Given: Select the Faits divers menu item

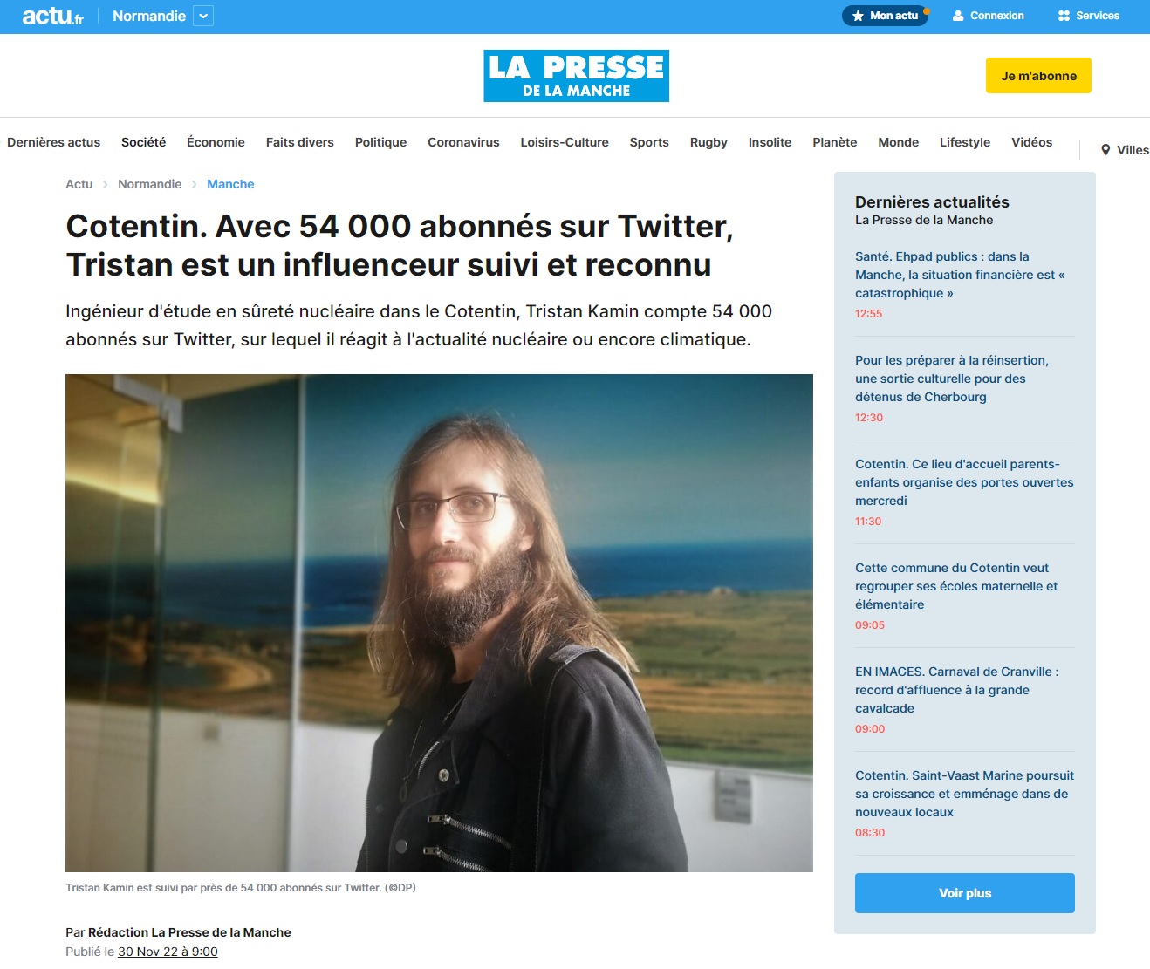Looking at the screenshot, I should pos(300,142).
